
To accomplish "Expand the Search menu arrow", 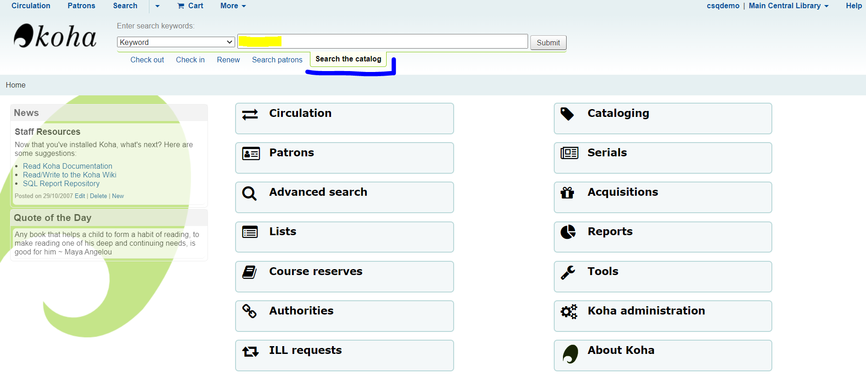I will point(157,6).
